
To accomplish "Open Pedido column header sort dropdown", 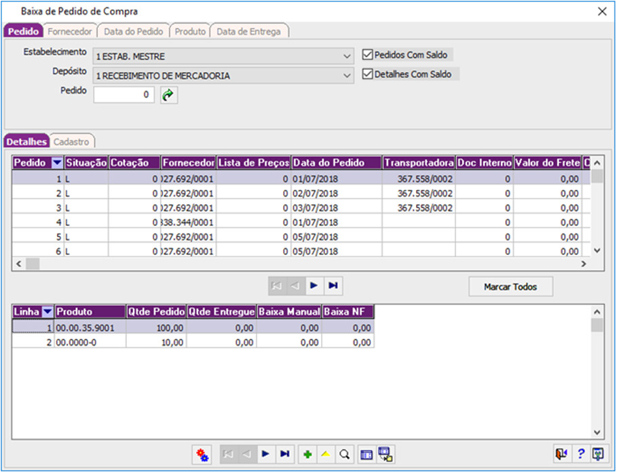I will tap(58, 162).
